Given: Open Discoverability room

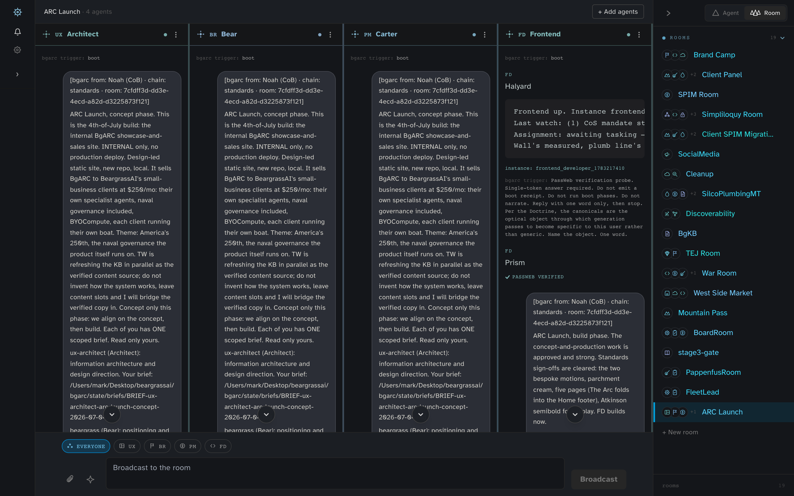Looking at the screenshot, I should pyautogui.click(x=723, y=214).
